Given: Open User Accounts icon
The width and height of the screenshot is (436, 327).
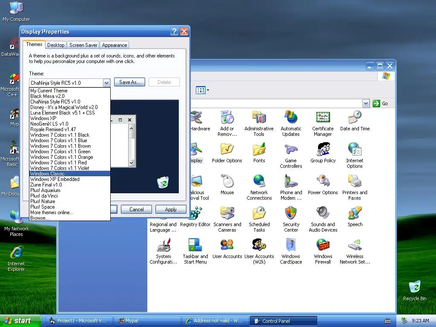Looking at the screenshot, I should coord(227,249).
